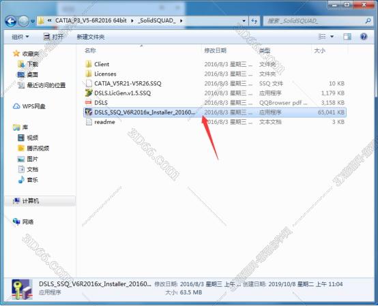Expand the address bar history dropdown

tap(244, 21)
